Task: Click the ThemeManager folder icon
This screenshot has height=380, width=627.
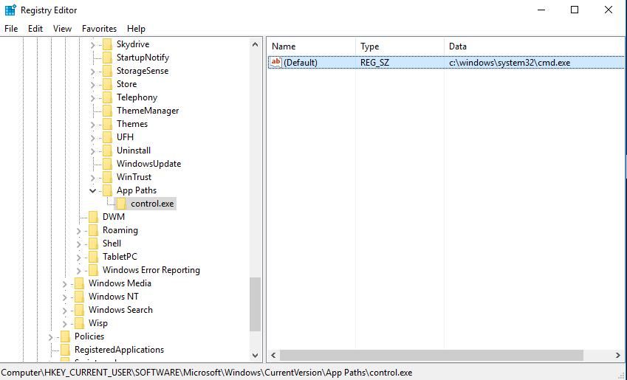Action: pos(107,111)
